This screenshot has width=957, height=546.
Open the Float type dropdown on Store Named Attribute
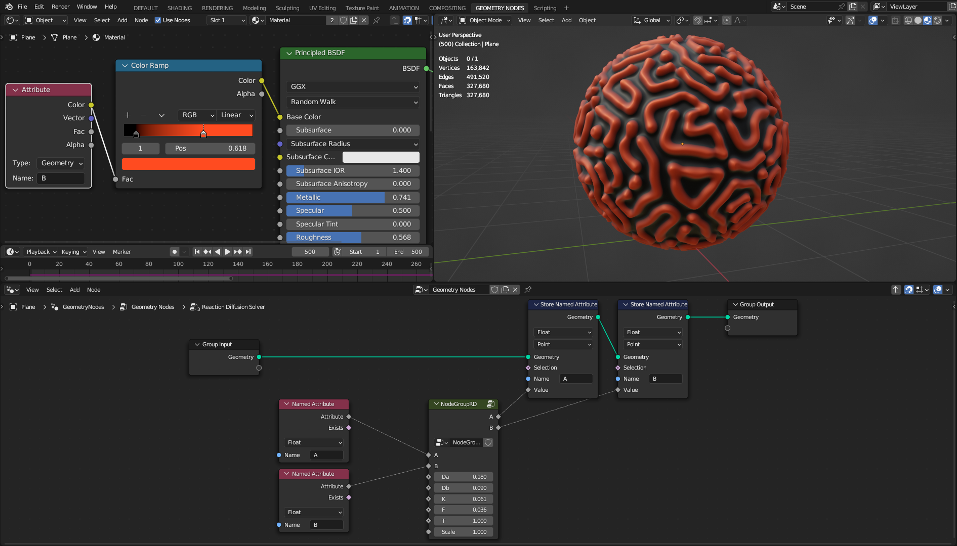point(563,332)
